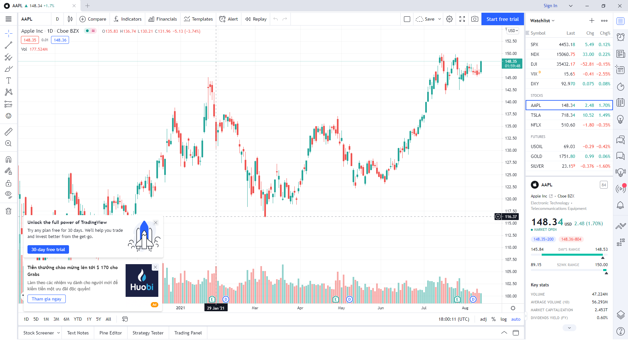Viewport: 628px width, 340px height.
Task: Enter fullscreen mode
Action: [x=462, y=19]
